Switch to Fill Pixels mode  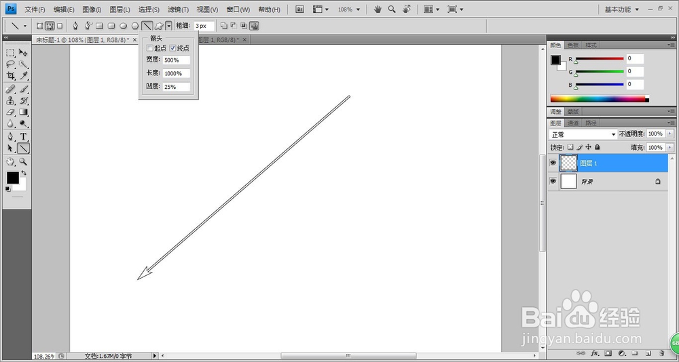(60, 26)
